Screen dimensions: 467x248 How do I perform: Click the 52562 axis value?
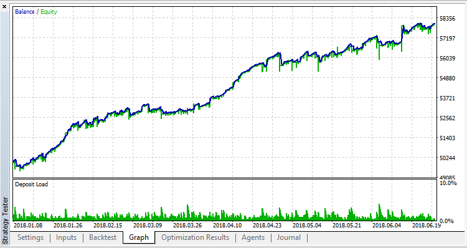[447, 118]
